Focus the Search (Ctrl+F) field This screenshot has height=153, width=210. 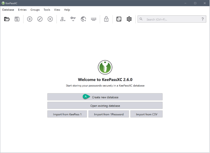tap(172, 19)
